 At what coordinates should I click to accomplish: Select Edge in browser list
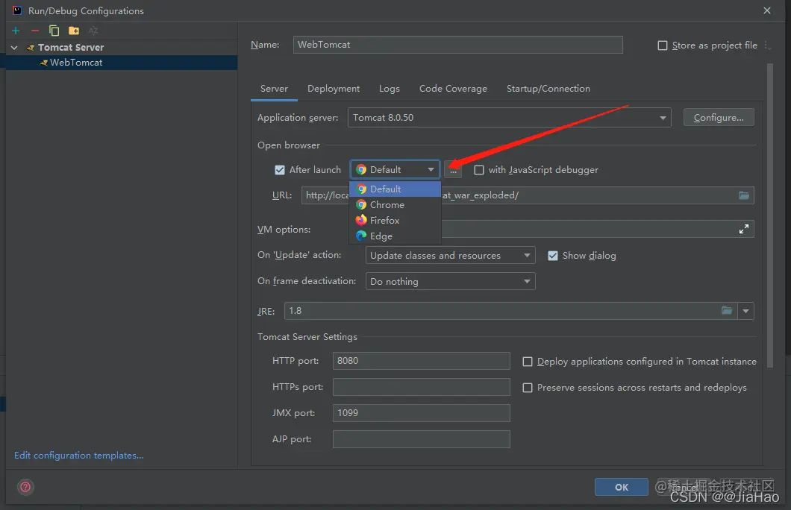tap(395, 236)
